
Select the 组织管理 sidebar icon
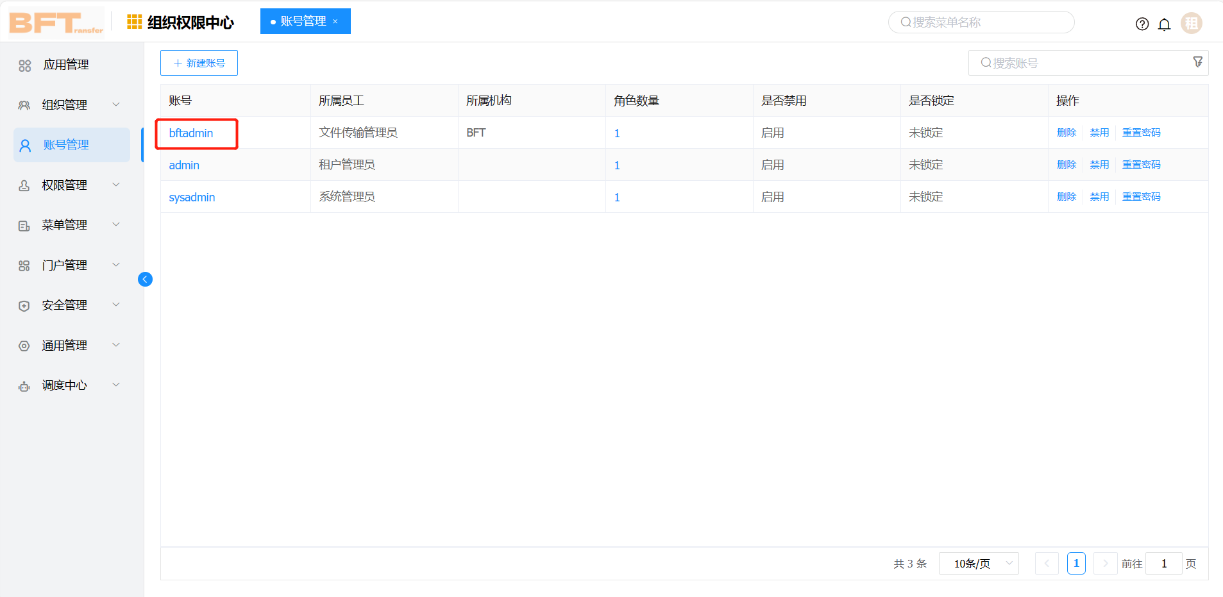click(x=24, y=105)
